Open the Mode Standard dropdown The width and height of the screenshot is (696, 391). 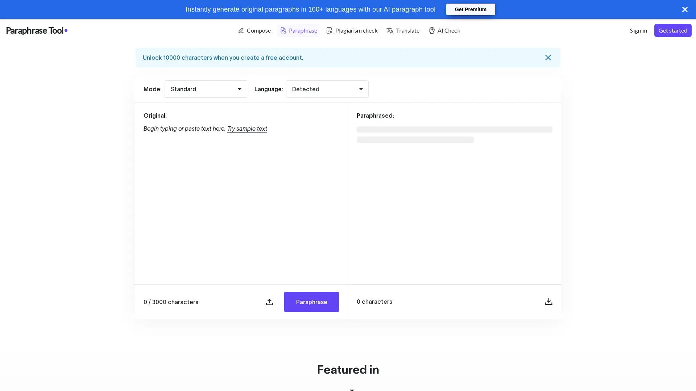coord(206,89)
